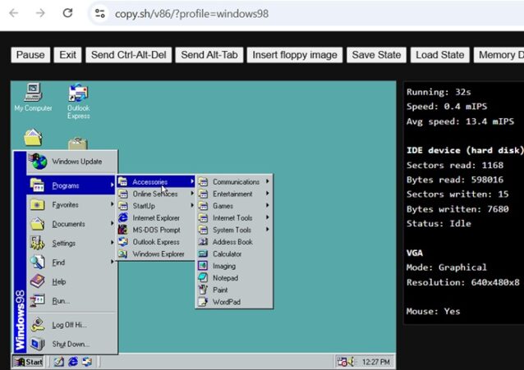Click the Save State button
Viewport: 524px width, 370px height.
(x=376, y=55)
